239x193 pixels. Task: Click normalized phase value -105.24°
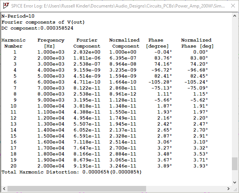coord(196,82)
